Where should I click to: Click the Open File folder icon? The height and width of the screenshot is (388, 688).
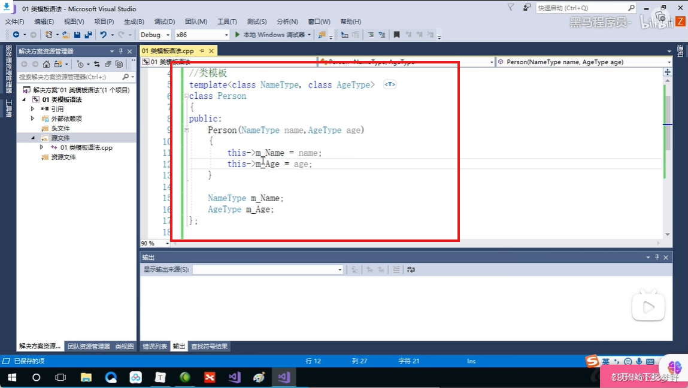(x=66, y=35)
